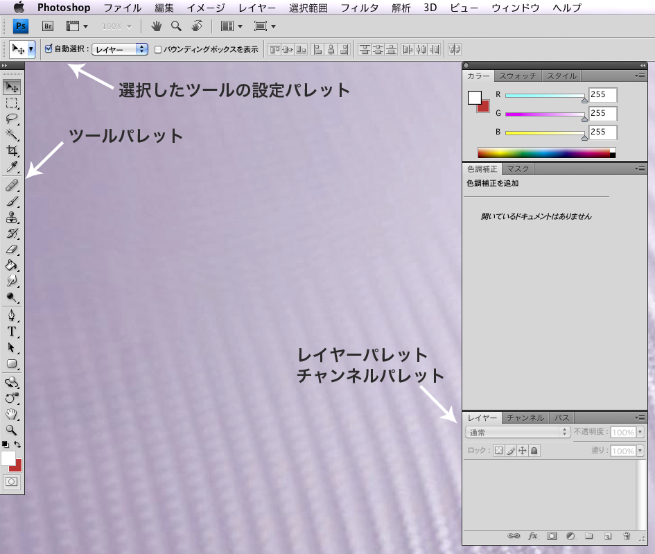Click the R value input field

tap(602, 95)
